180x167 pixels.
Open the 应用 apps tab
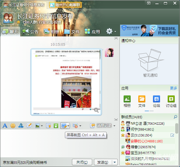pyautogui.click(x=92, y=32)
